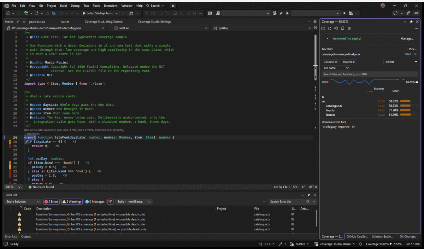Click the editor tab well gear icon
Viewport: 424px width, 249px height.
[x=315, y=22]
